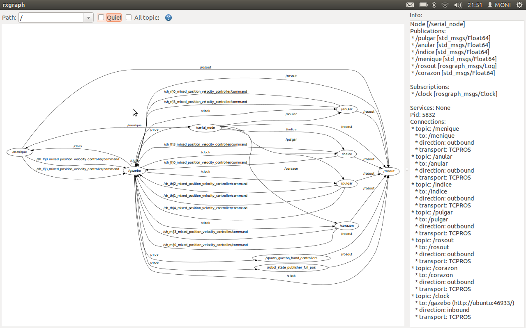Click the /sh_rfj0_mixed_position_velocity_controller/command edge label
Image resolution: width=526 pixels, height=328 pixels.
(205, 92)
